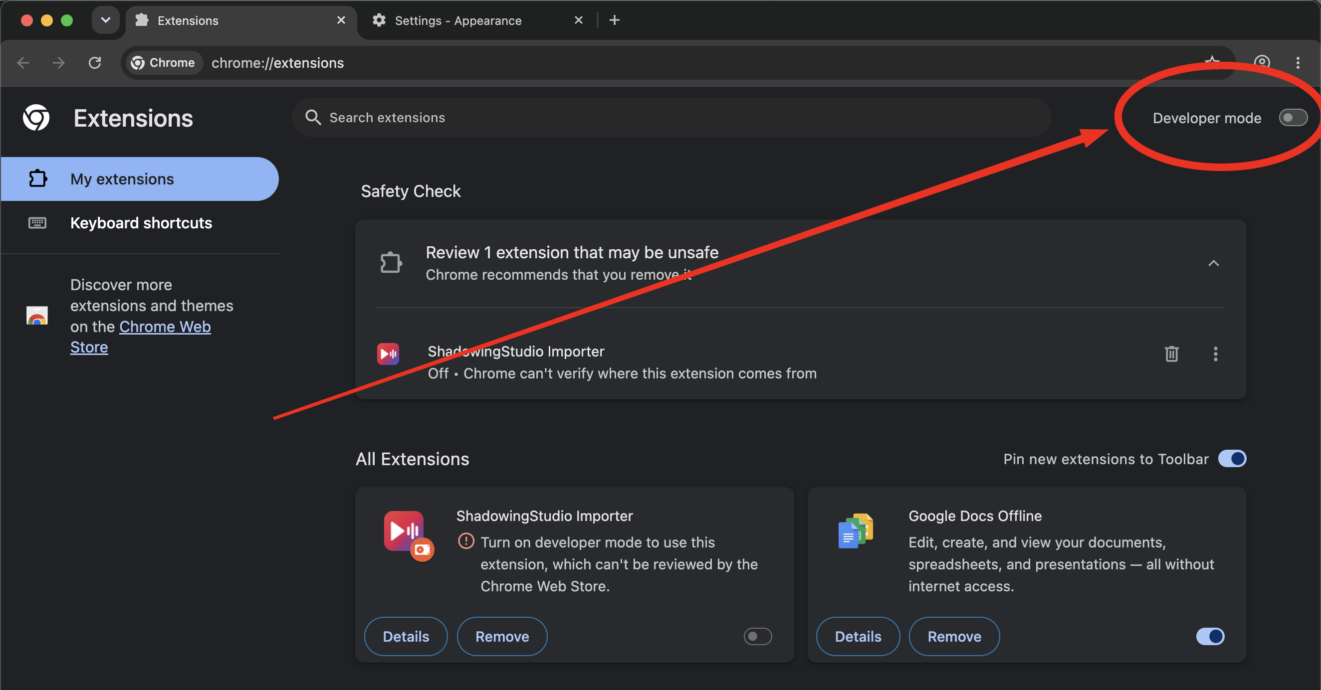Click the Search extensions field

point(672,117)
